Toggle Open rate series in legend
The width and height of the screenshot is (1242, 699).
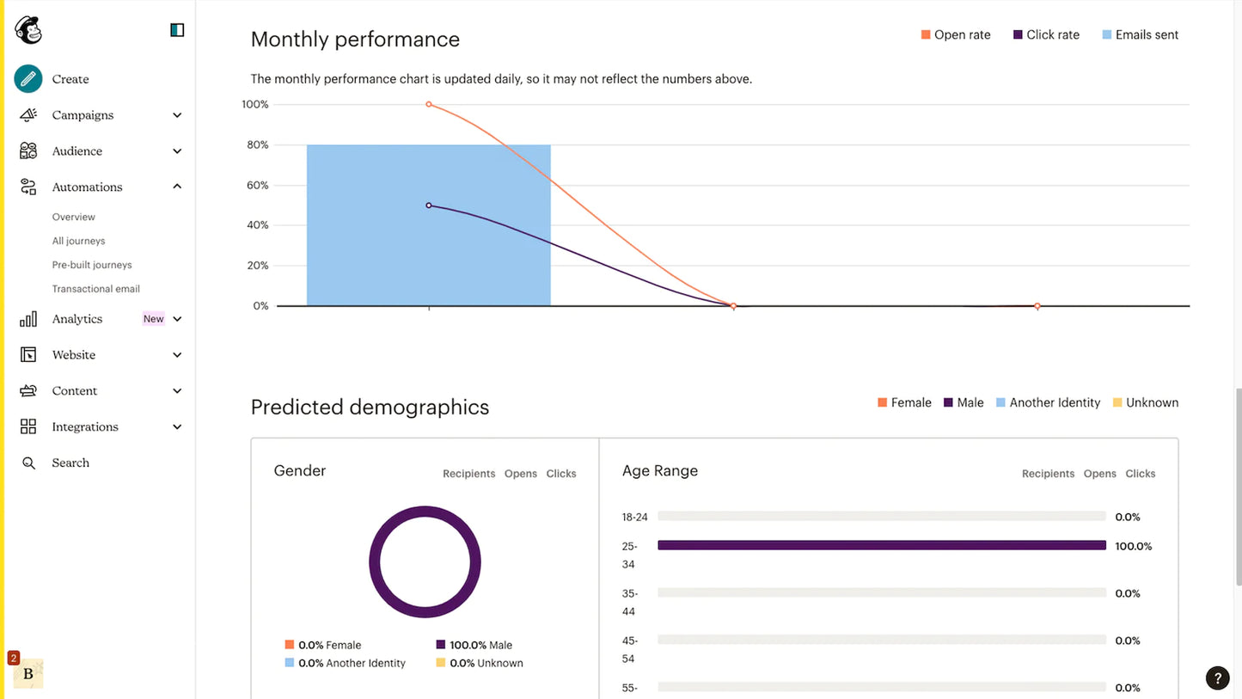955,35
